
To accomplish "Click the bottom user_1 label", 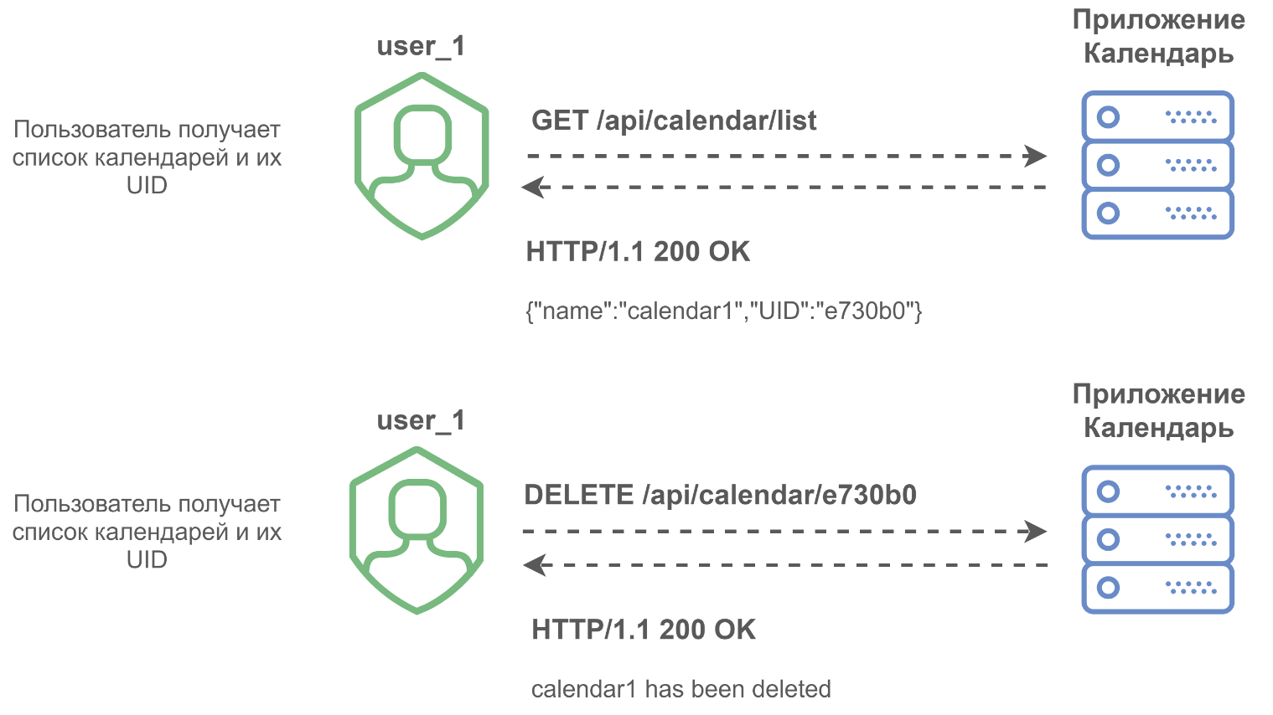I will point(421,420).
